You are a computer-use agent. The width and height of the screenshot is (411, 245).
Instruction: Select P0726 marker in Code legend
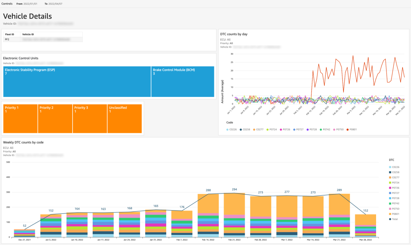pyautogui.click(x=281, y=130)
